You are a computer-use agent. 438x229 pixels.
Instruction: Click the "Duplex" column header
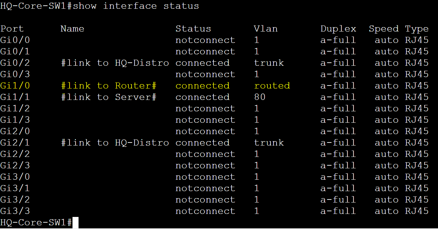tap(338, 29)
